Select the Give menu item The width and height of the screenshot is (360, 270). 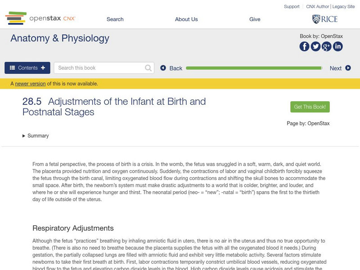255,19
